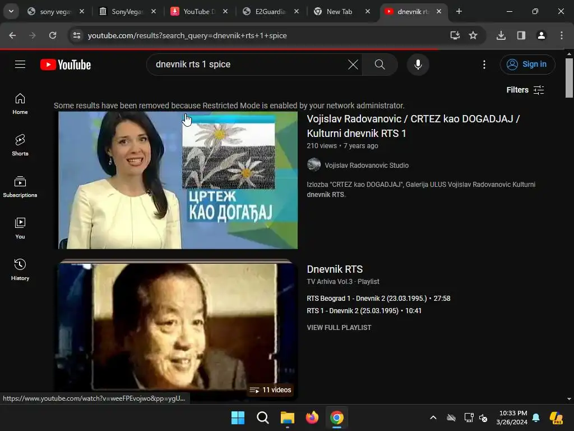Play RTS Beograd 1 - Dnevnik 2 (23.03.1995.)
The image size is (574, 431).
click(x=378, y=299)
